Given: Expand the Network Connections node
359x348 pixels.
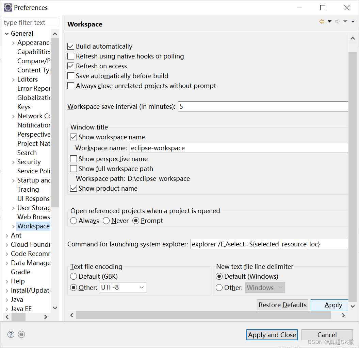Looking at the screenshot, I should click(x=13, y=116).
